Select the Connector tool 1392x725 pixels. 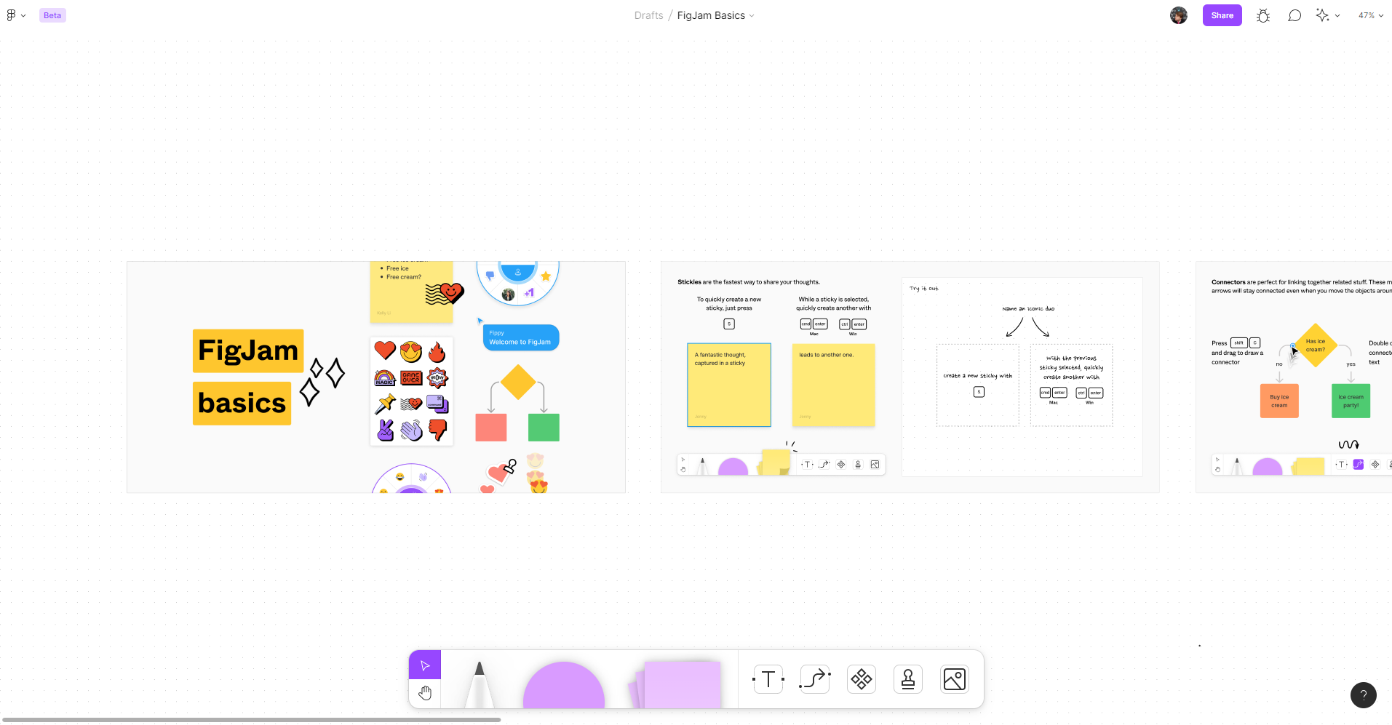[815, 679]
